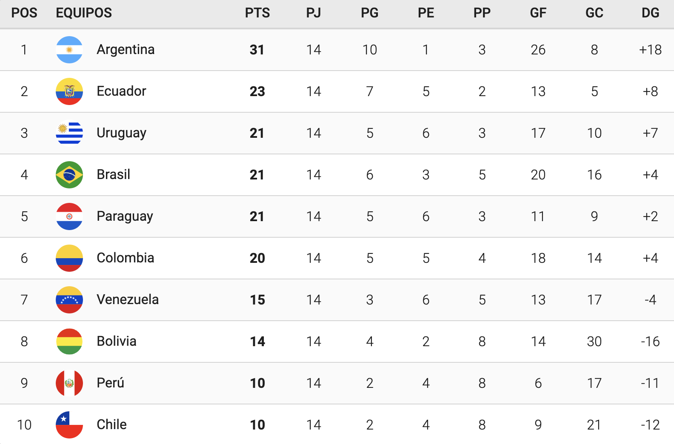This screenshot has height=444, width=674.
Task: Select the Paraguay flag icon
Action: tap(69, 216)
